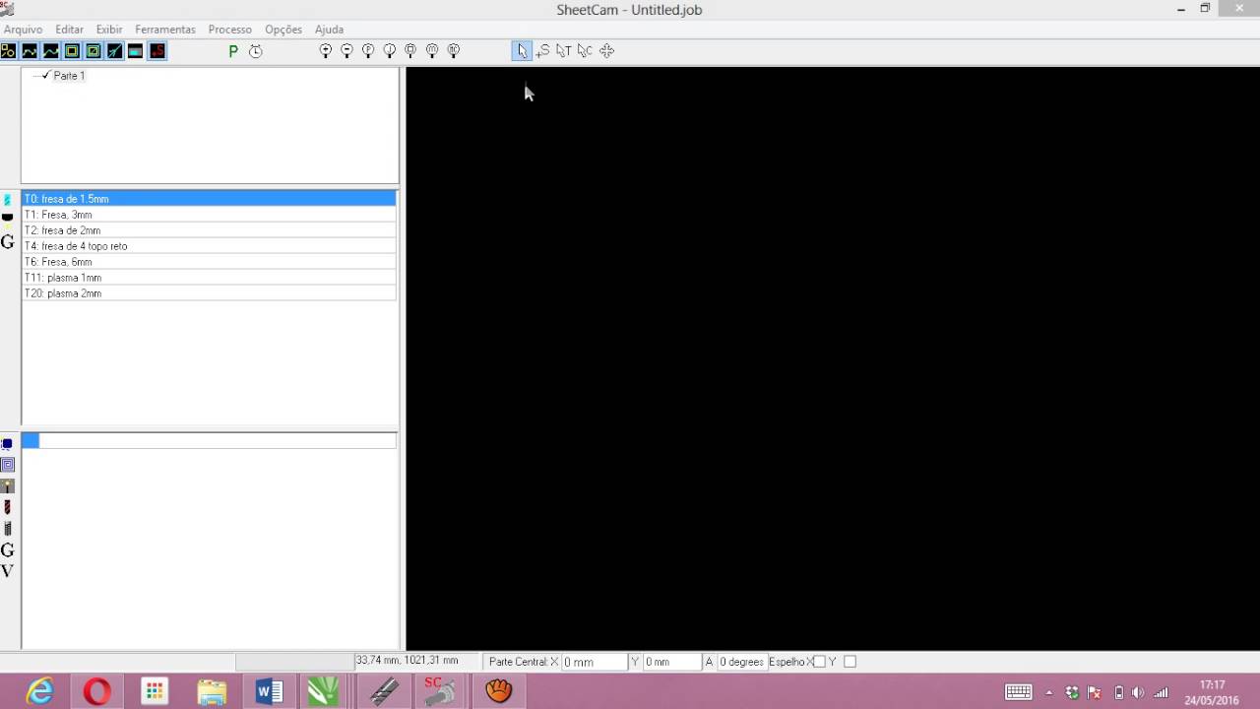This screenshot has height=709, width=1260.
Task: Click the A degrees rotation field
Action: tap(741, 662)
